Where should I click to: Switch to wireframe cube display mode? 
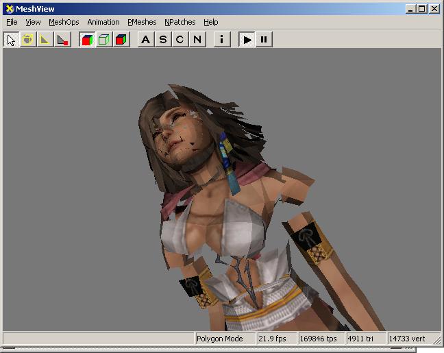104,39
